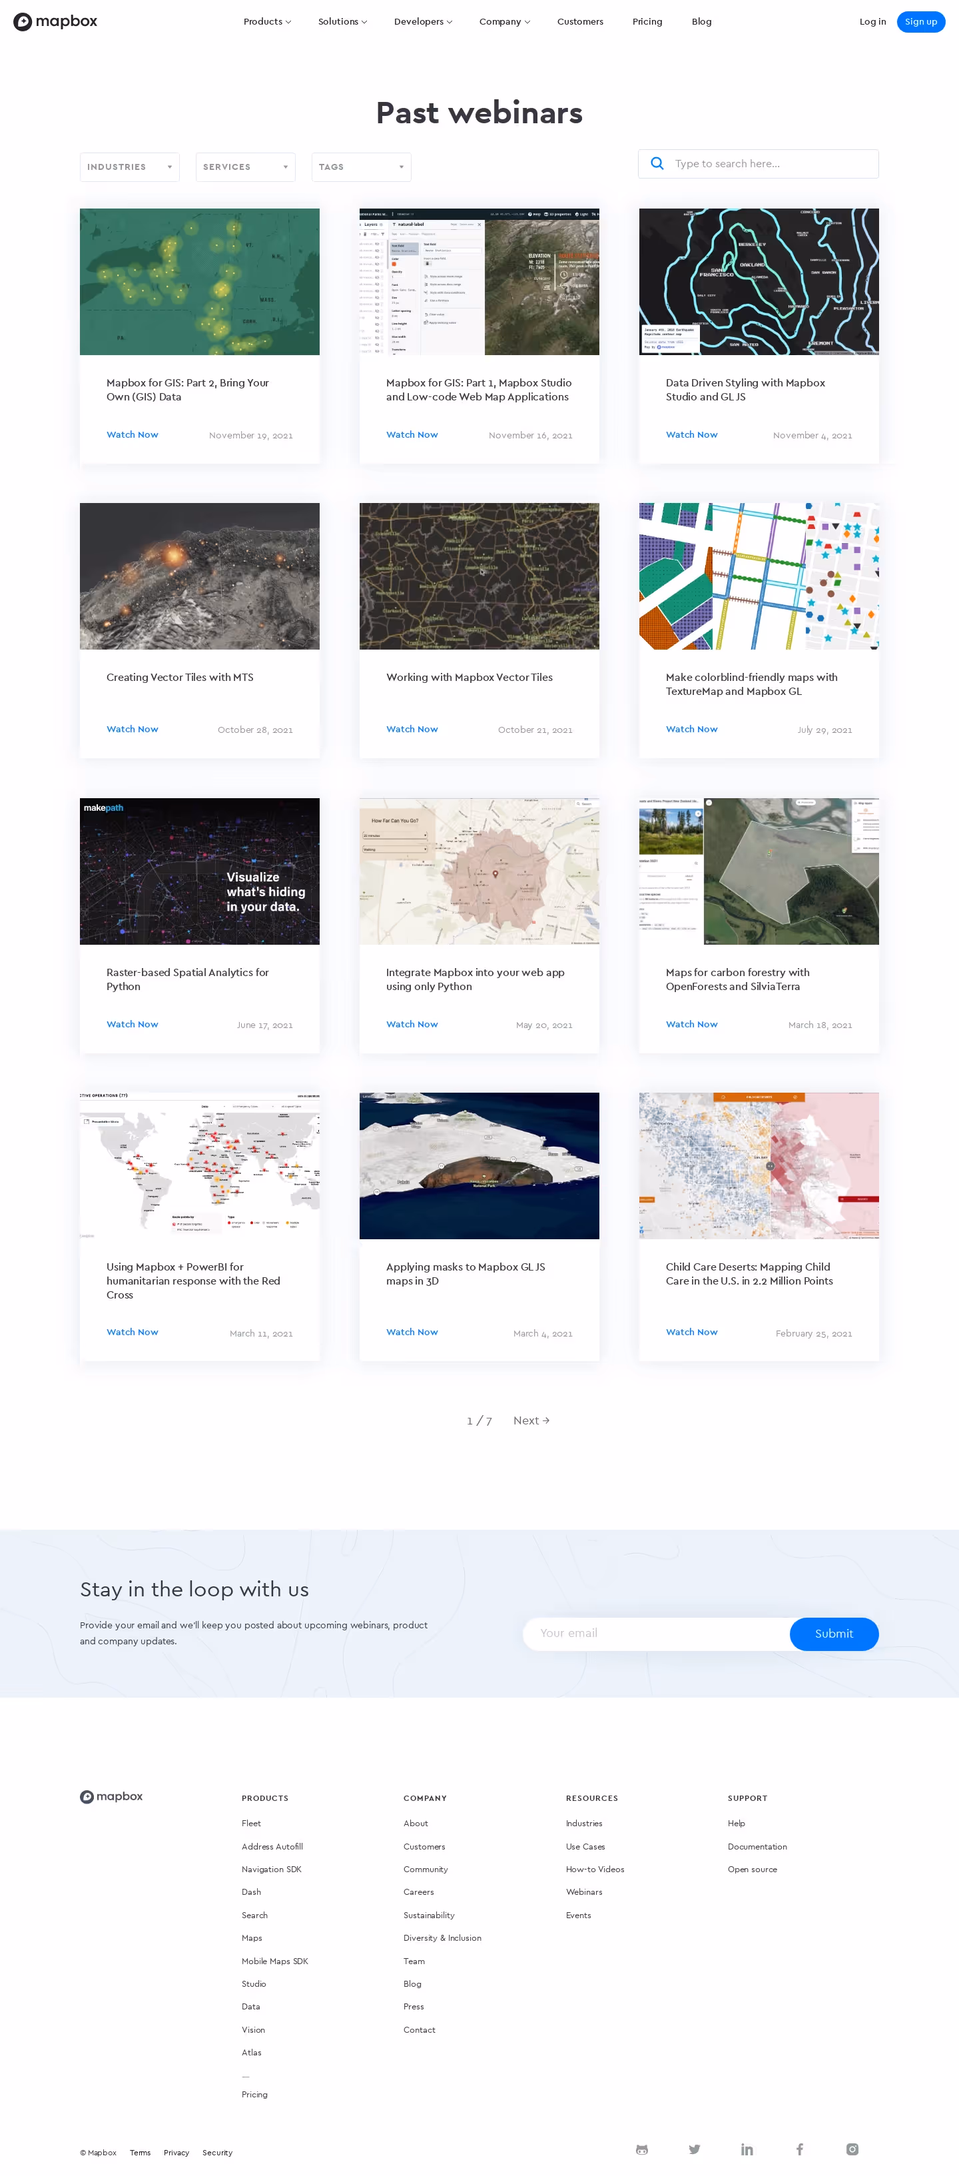Open Press in the footer Company list
The width and height of the screenshot is (959, 2176).
point(414,2006)
